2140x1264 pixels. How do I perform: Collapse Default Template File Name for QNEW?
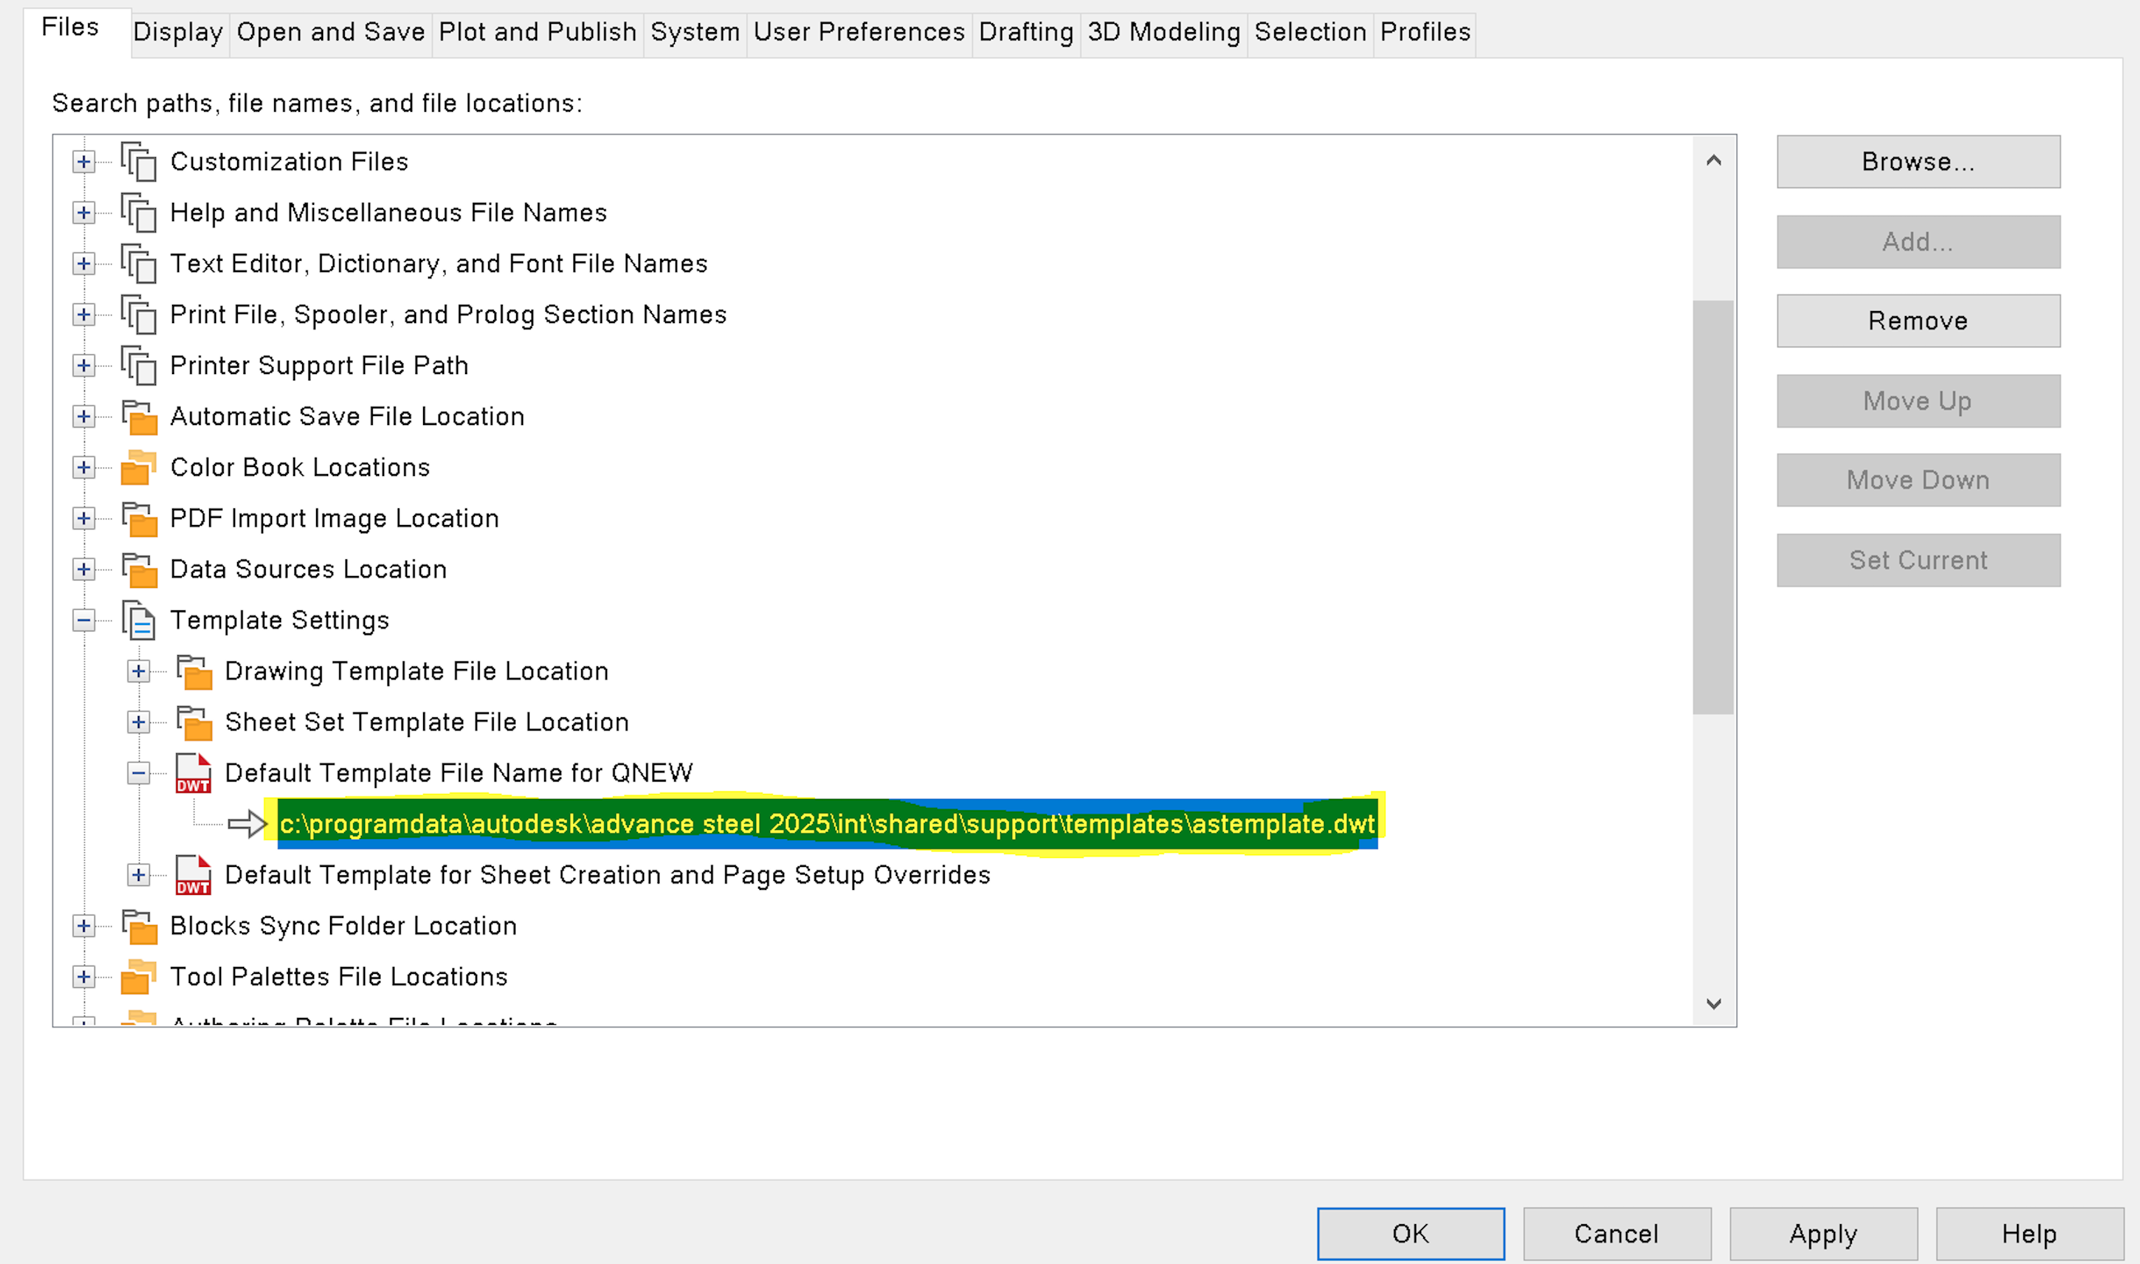pos(138,773)
